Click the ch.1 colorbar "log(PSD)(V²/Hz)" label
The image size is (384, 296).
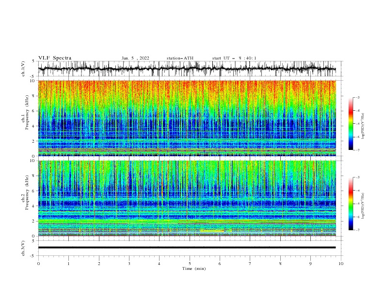363,126
